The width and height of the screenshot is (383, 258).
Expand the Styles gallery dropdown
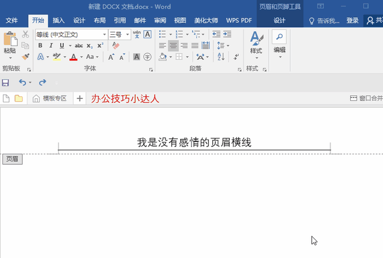[256, 58]
